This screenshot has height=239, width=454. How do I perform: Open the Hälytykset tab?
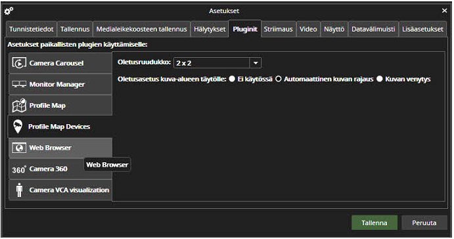click(x=210, y=30)
